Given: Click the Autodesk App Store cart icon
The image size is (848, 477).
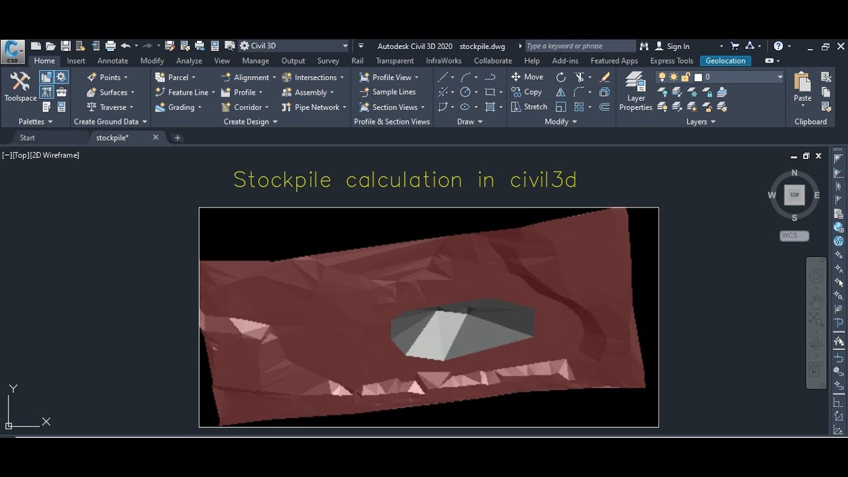Looking at the screenshot, I should click(735, 46).
